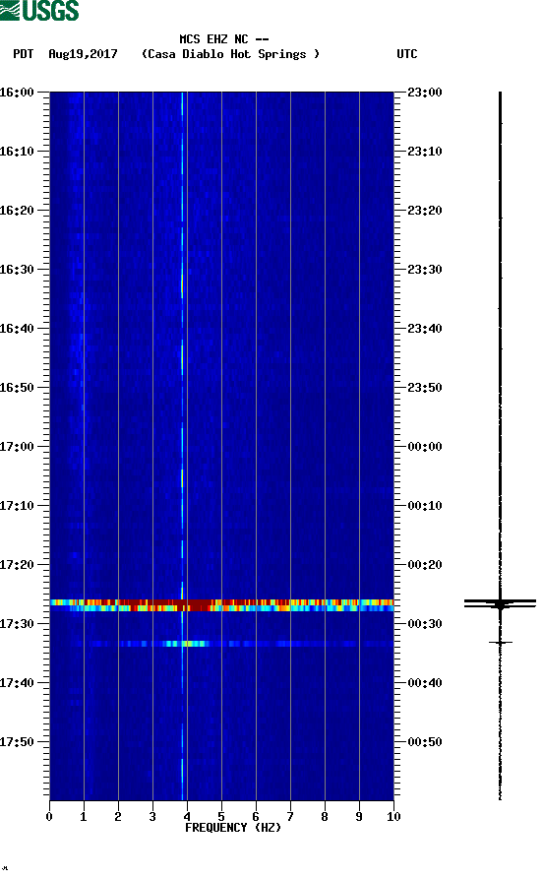The image size is (543, 879).
Task: Click frequency axis tick label 0
Action: coord(49,817)
